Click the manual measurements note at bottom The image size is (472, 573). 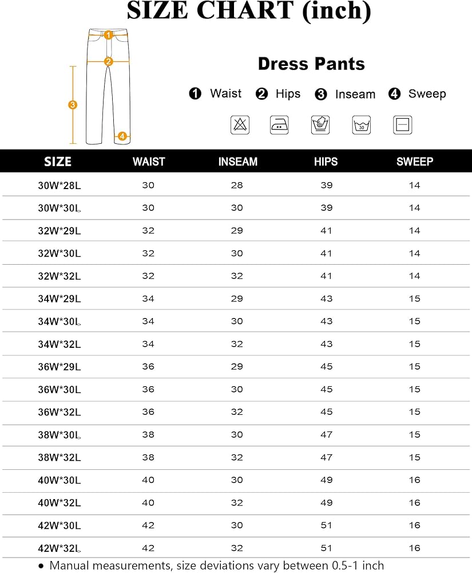point(216,566)
